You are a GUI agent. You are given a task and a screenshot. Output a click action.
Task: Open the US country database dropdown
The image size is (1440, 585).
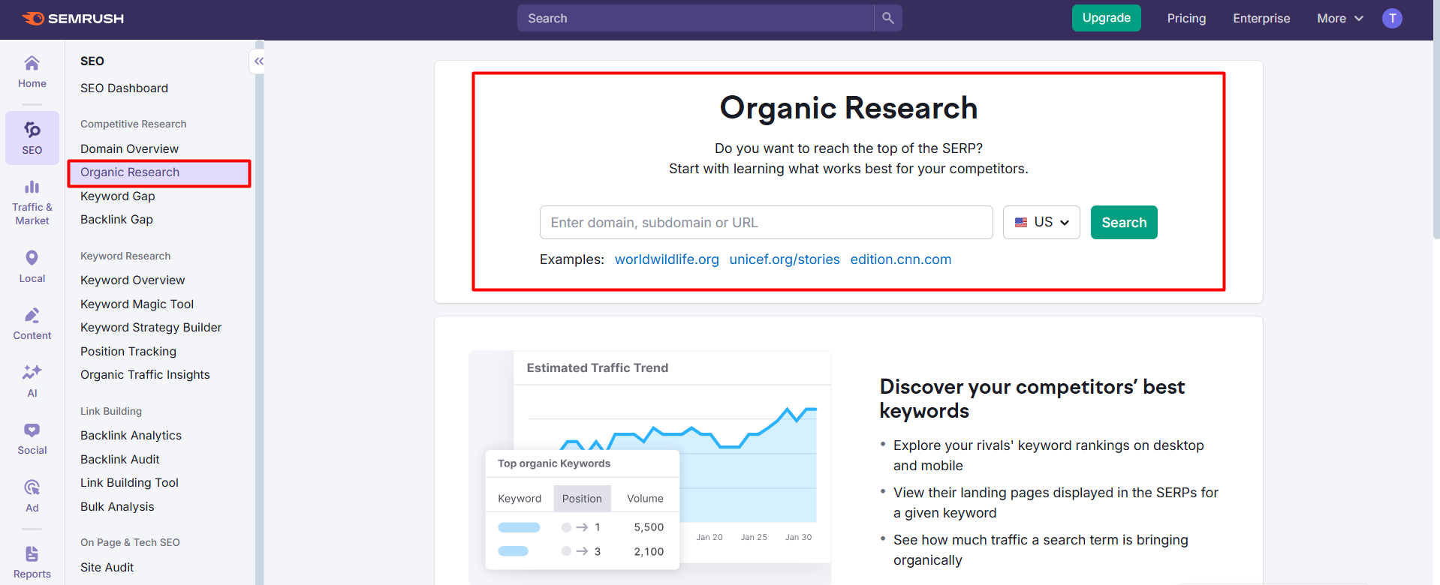click(1041, 223)
